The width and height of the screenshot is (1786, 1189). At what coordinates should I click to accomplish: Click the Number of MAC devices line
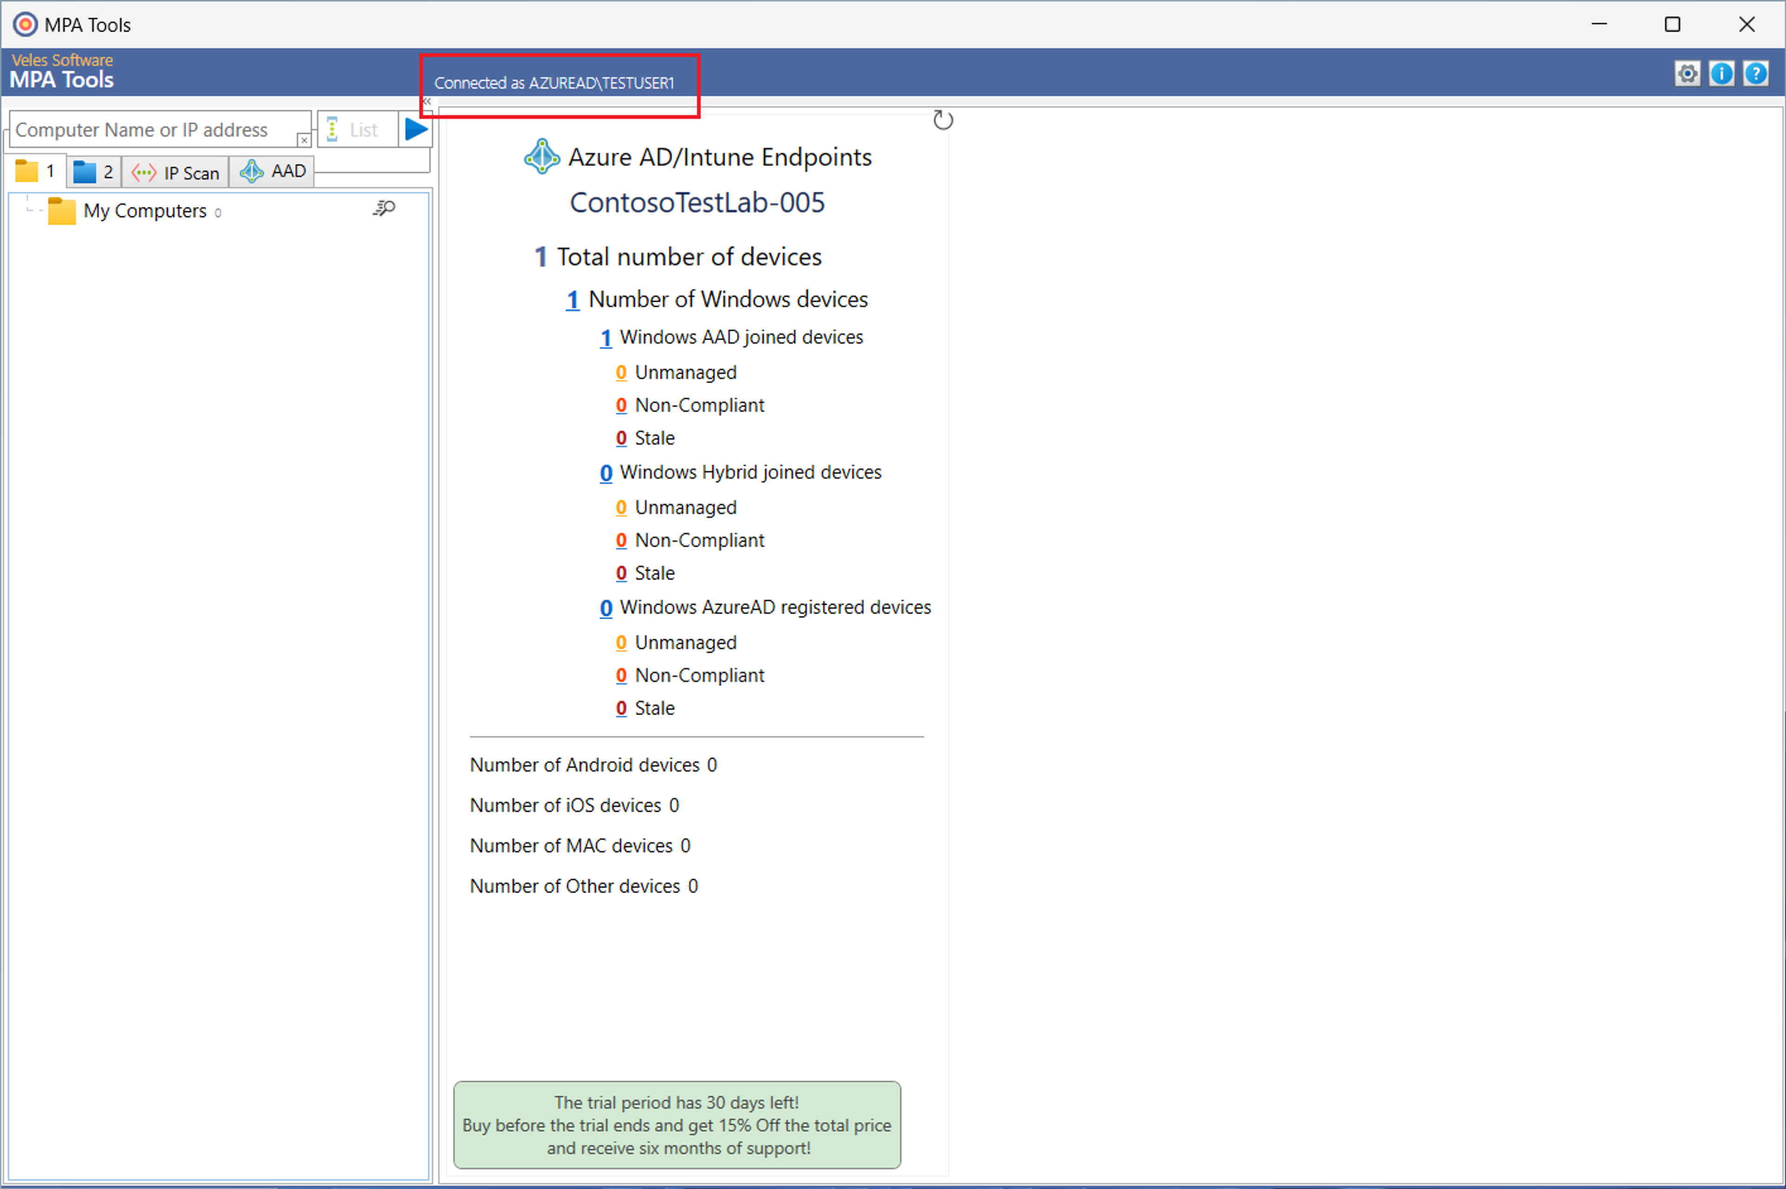point(580,846)
